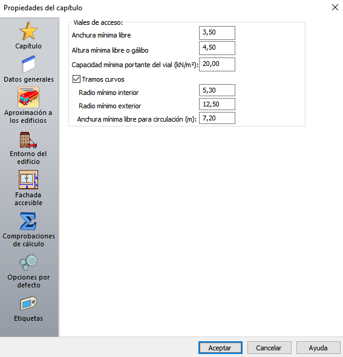Image resolution: width=343 pixels, height=357 pixels.
Task: Click the Tramos curvos label text
Action: tap(103, 79)
